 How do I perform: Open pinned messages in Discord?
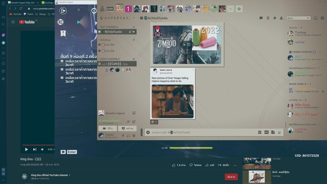pos(274,18)
